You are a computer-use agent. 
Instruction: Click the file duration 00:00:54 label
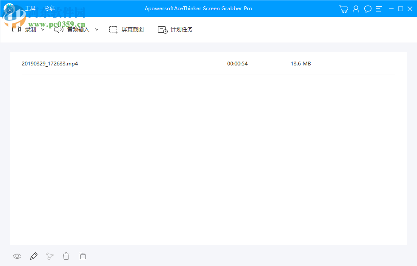[x=237, y=63]
